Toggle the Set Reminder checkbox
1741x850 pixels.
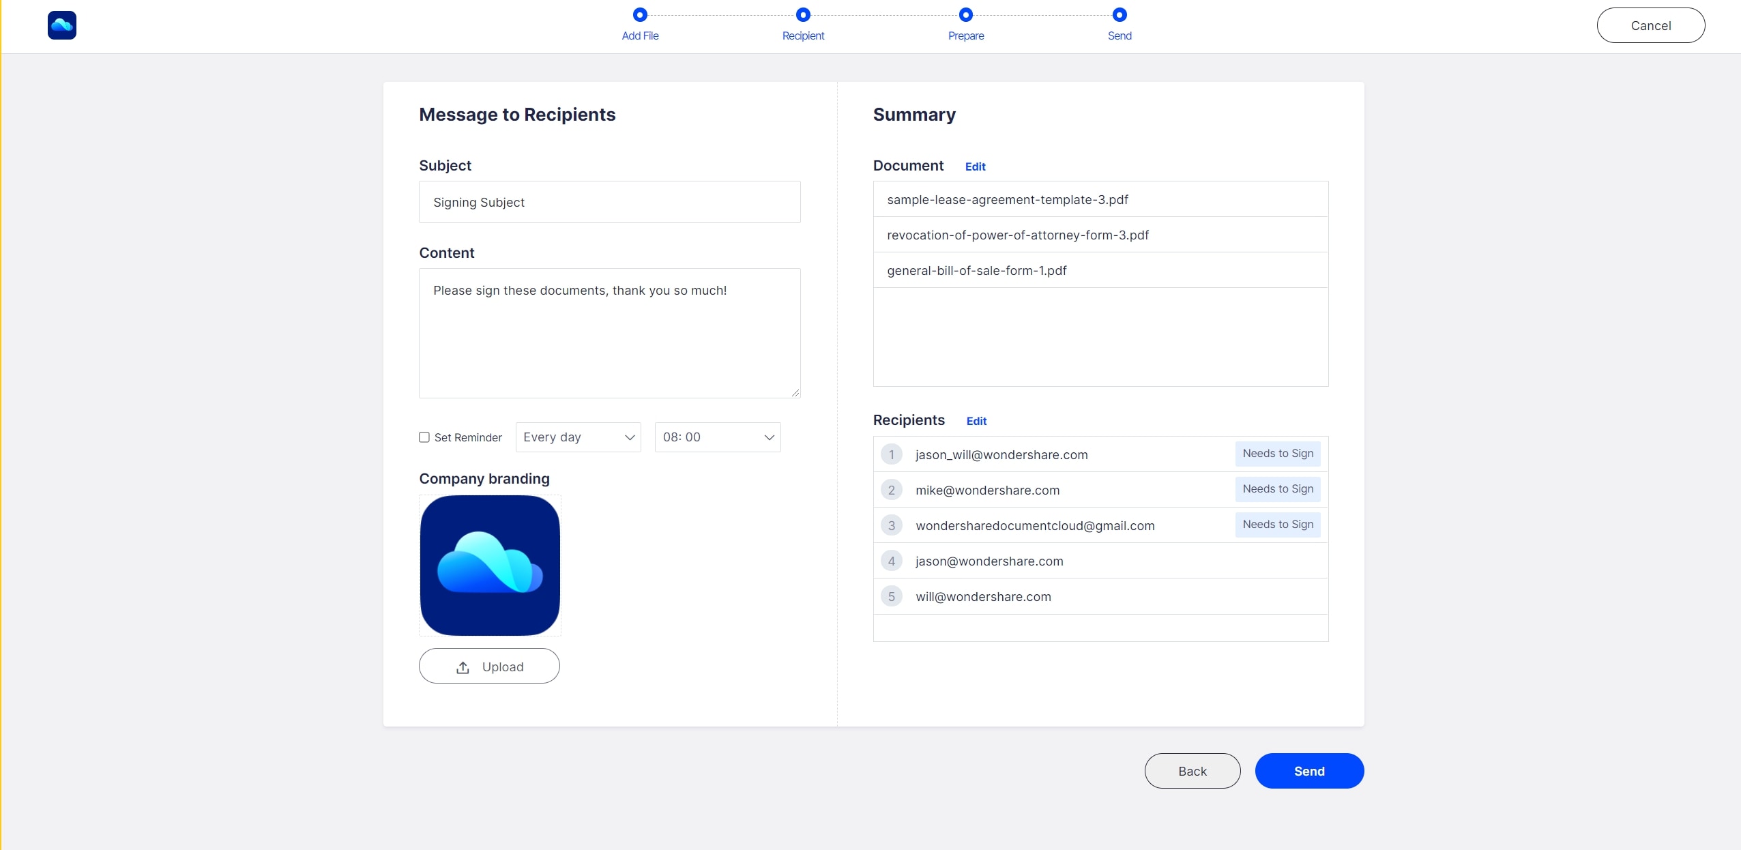click(x=424, y=436)
